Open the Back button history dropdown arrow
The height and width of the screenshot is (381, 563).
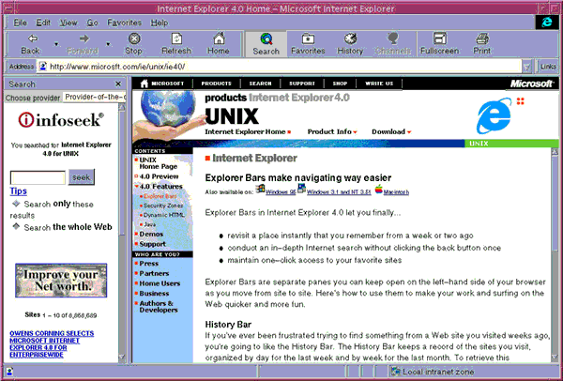click(x=55, y=43)
